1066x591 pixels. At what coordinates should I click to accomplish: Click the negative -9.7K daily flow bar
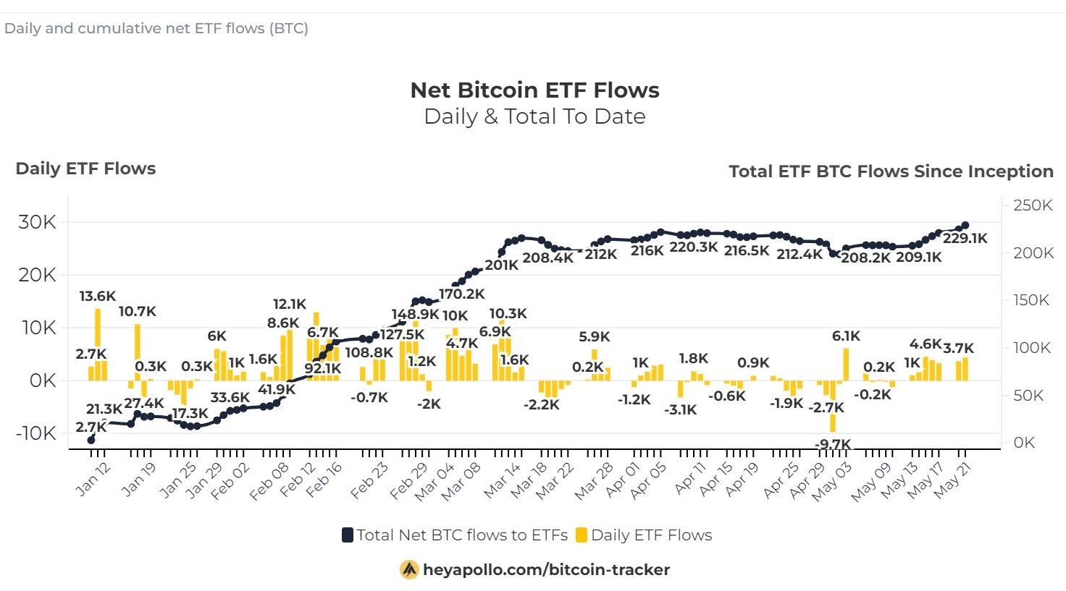click(833, 423)
